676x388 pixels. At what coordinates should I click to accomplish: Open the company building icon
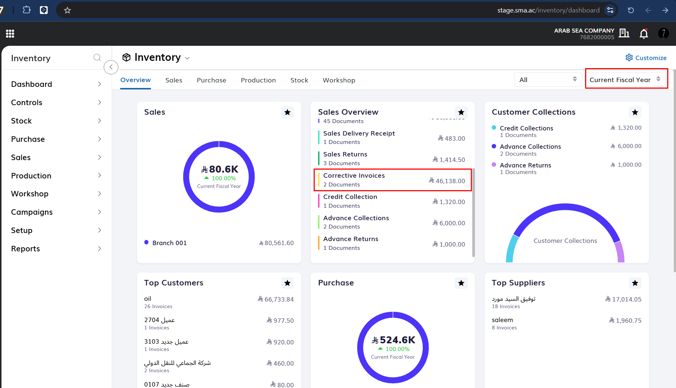click(x=624, y=33)
